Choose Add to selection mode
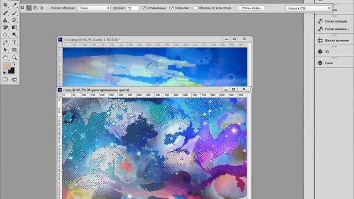This screenshot has height=199, width=354. (29, 8)
